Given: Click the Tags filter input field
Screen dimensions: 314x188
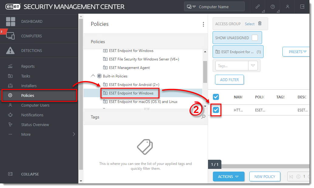Looking at the screenshot, I should pos(232,66).
